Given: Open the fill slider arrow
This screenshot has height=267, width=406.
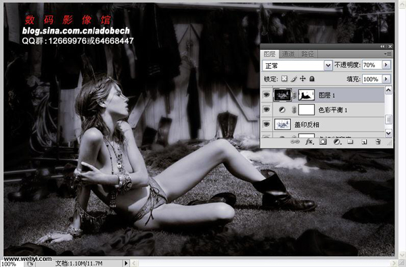Looking at the screenshot, I should click(x=386, y=79).
